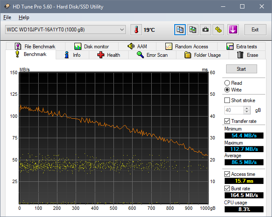Image resolution: width=272 pixels, height=217 pixels.
Task: Click the Exit button
Action: tap(255, 30)
